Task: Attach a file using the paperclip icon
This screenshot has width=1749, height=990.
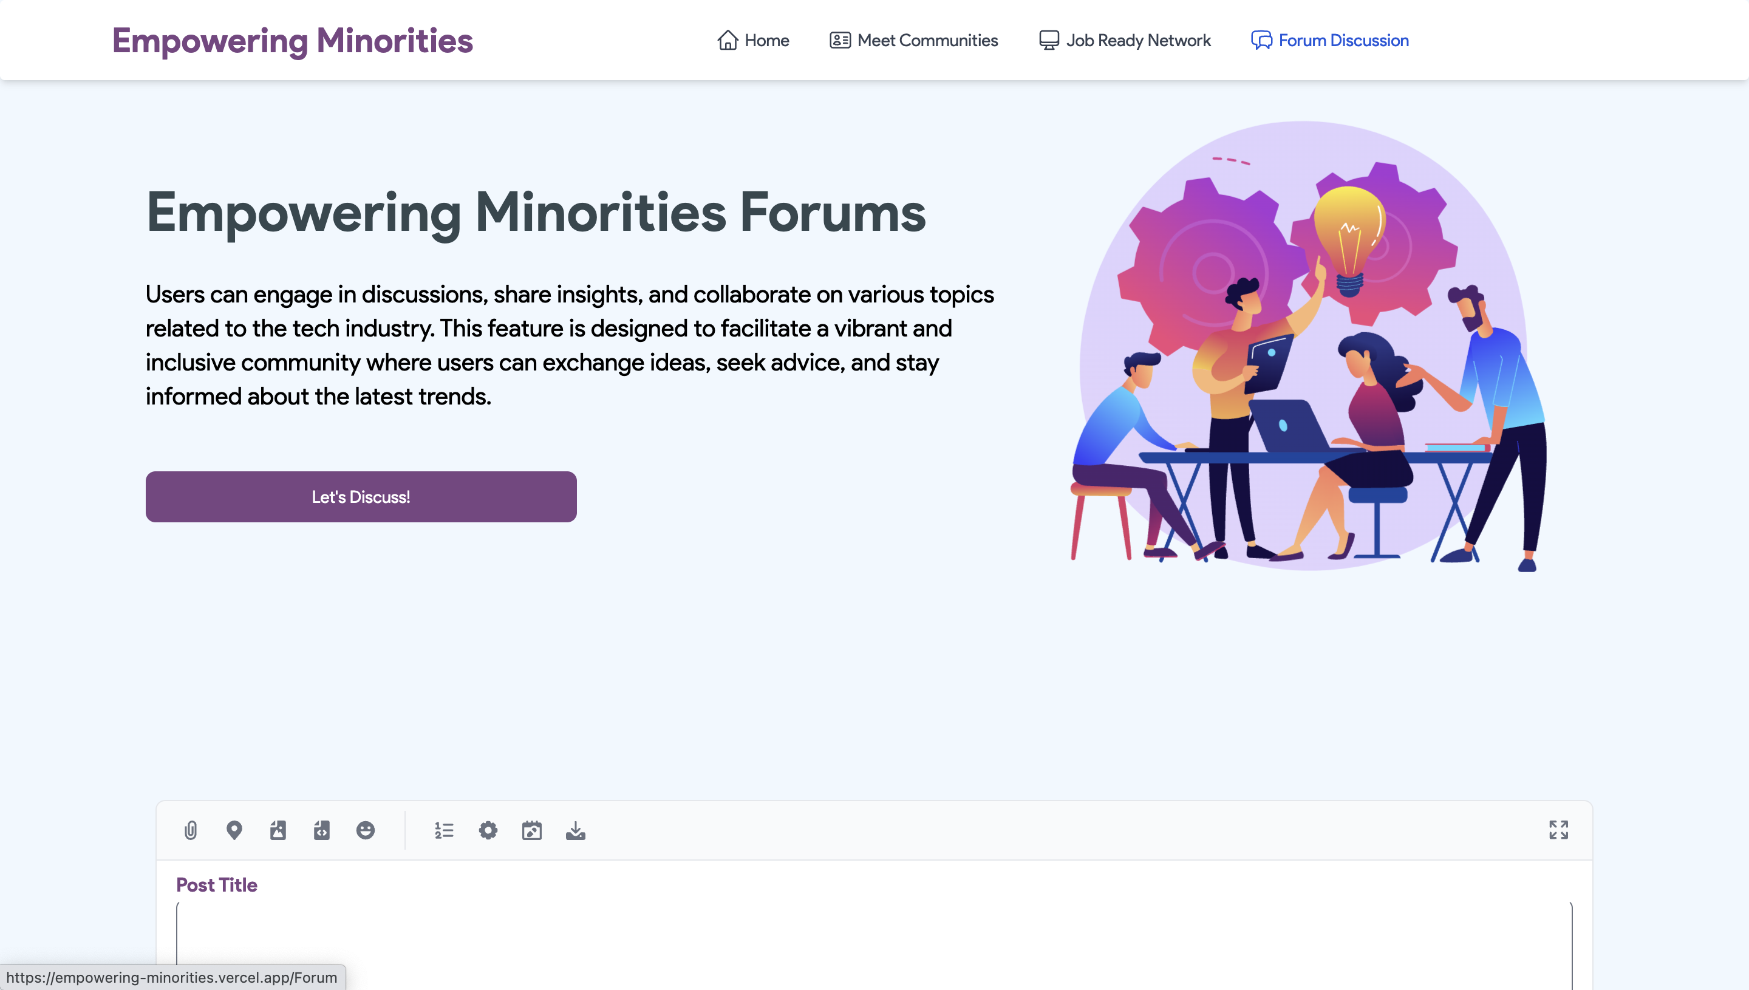Action: (x=190, y=830)
